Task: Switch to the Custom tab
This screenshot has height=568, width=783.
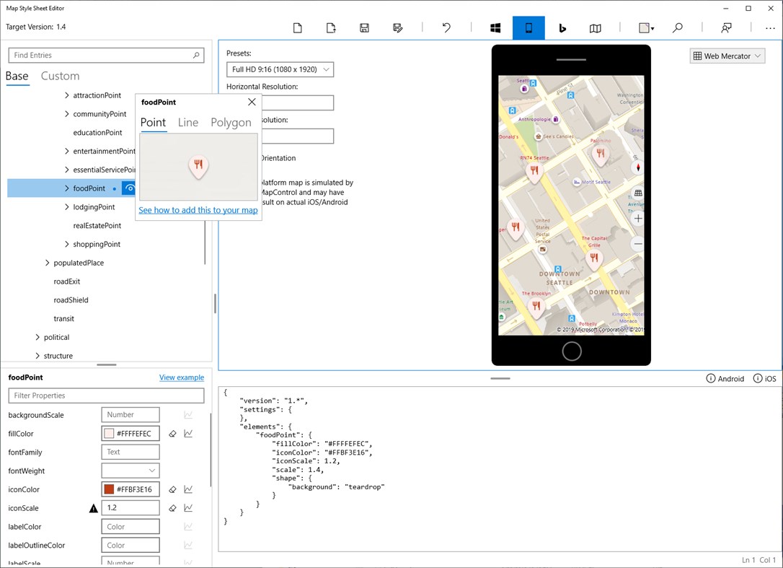Action: click(x=60, y=76)
